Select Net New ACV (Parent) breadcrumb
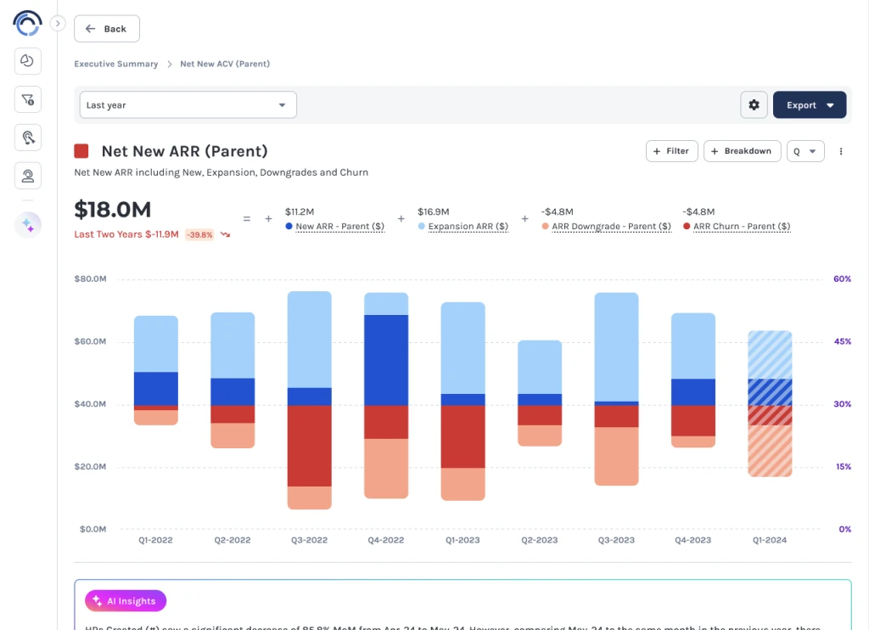 click(225, 64)
